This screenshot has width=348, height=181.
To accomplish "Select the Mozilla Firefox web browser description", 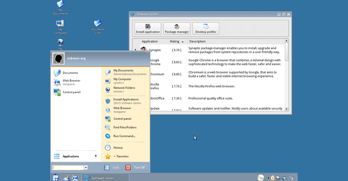I will [212, 86].
